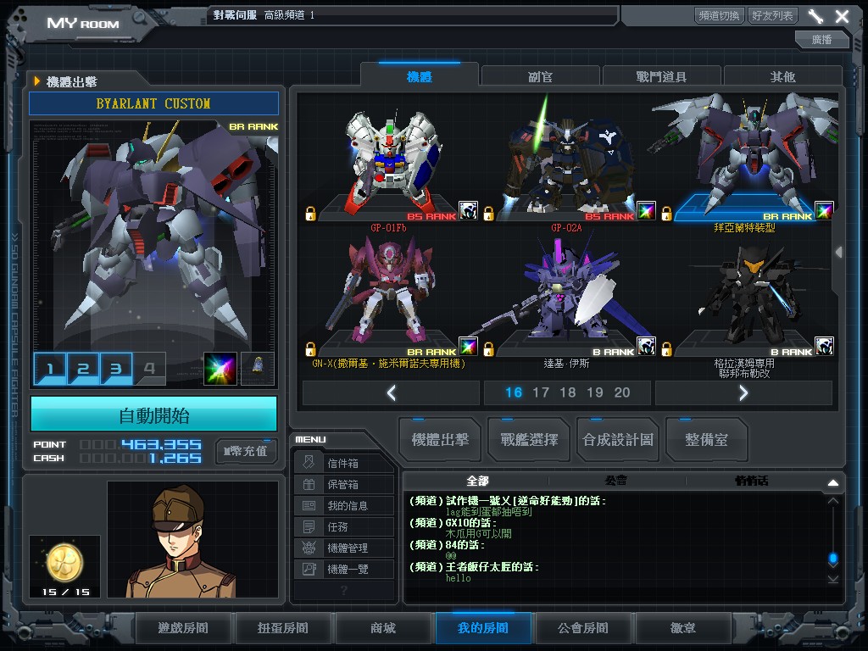Open 信件箱 mailbox from menu
Viewport: 868px width, 651px height.
pyautogui.click(x=344, y=463)
